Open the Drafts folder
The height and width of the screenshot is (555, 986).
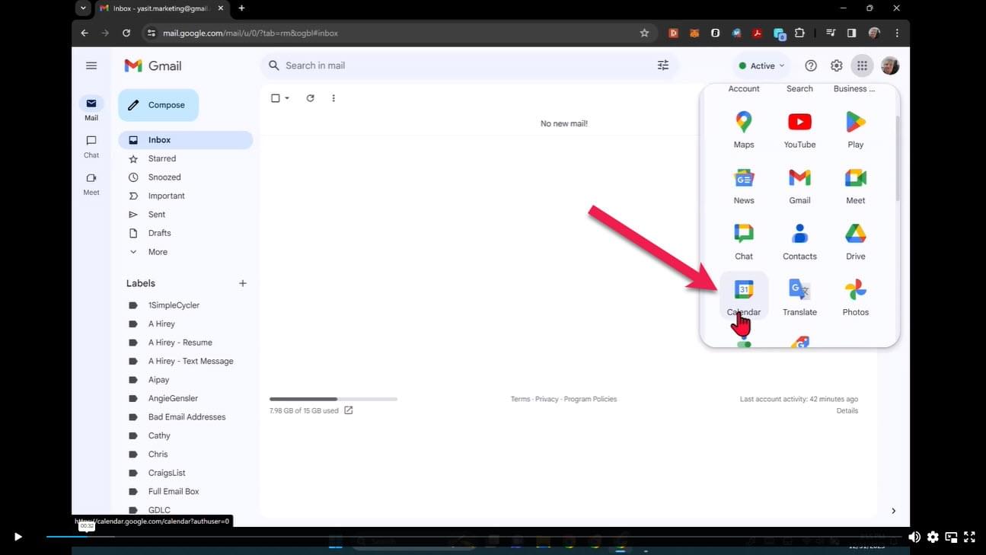(x=159, y=233)
